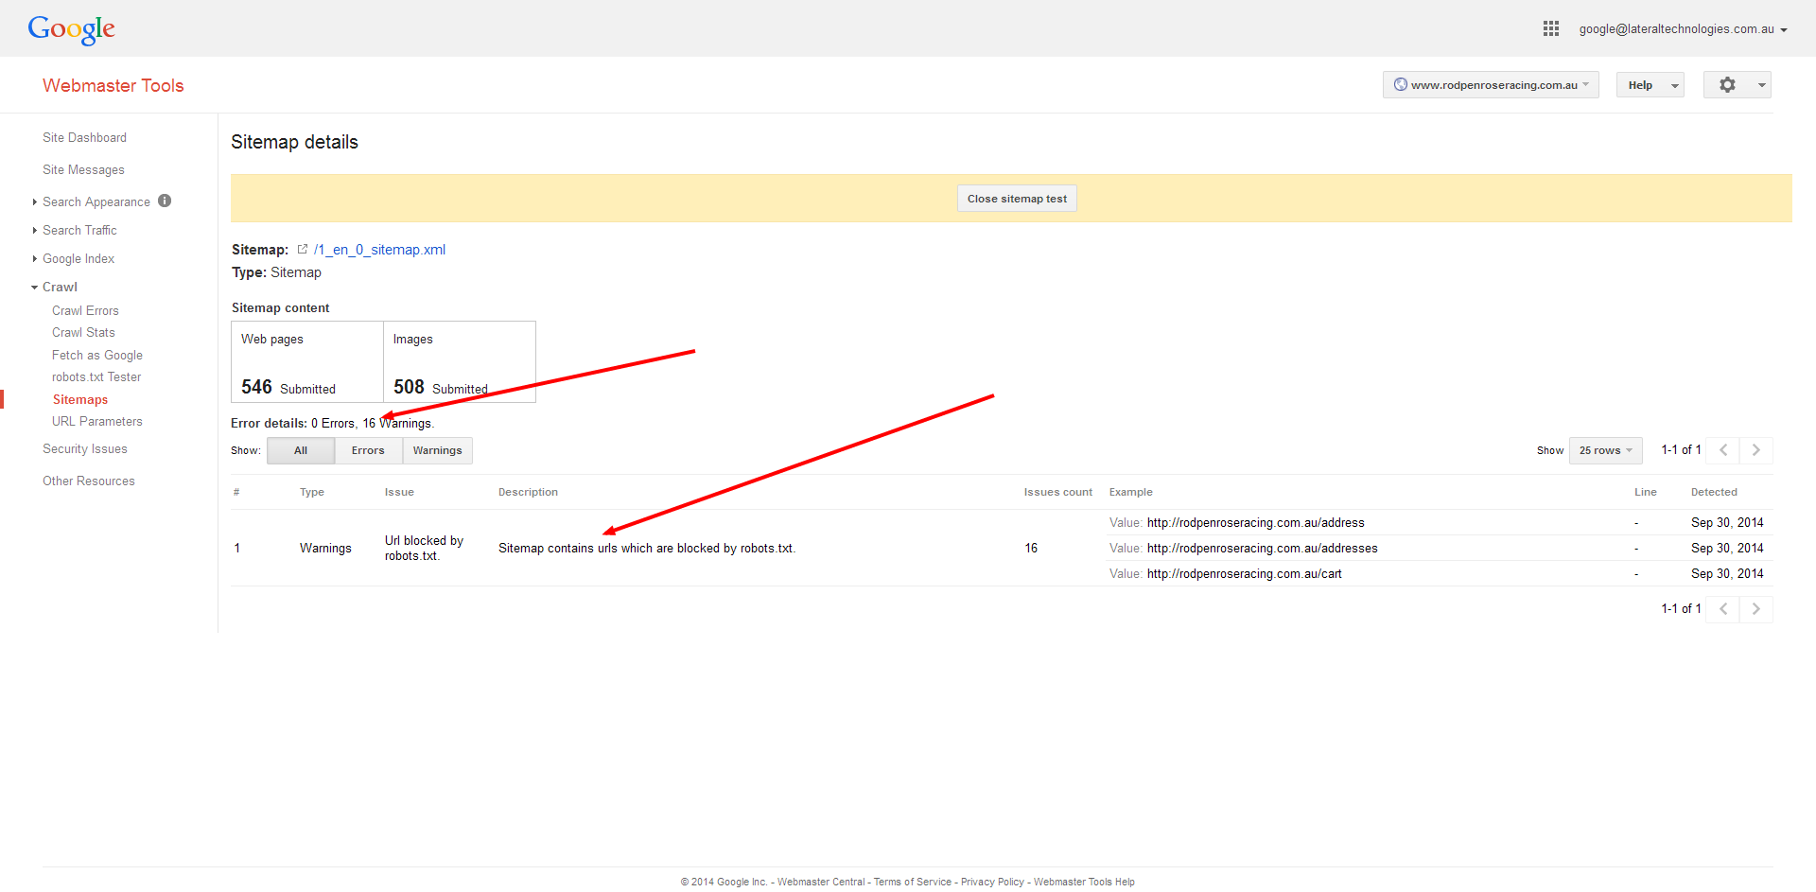Click the Close sitemap test button
This screenshot has height=892, width=1816.
(x=1017, y=199)
